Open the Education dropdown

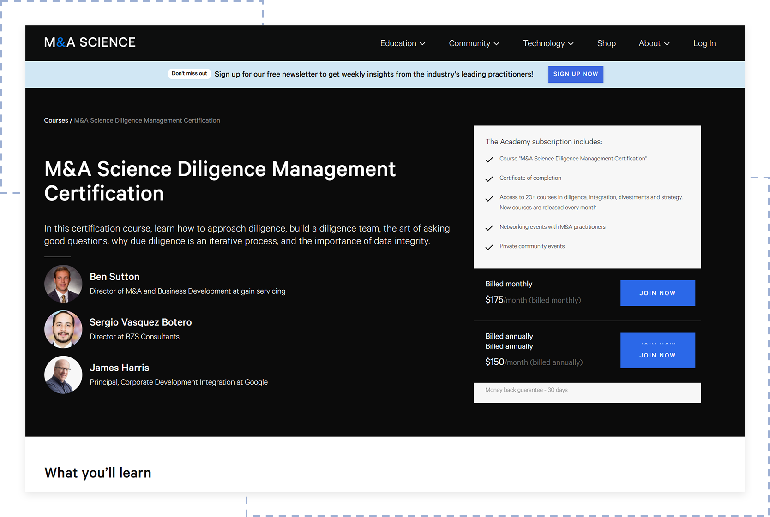coord(402,43)
